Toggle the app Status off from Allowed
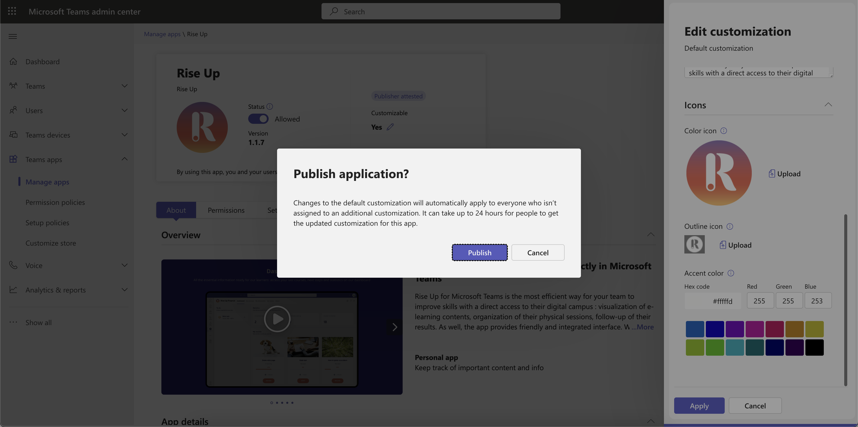 pyautogui.click(x=258, y=119)
